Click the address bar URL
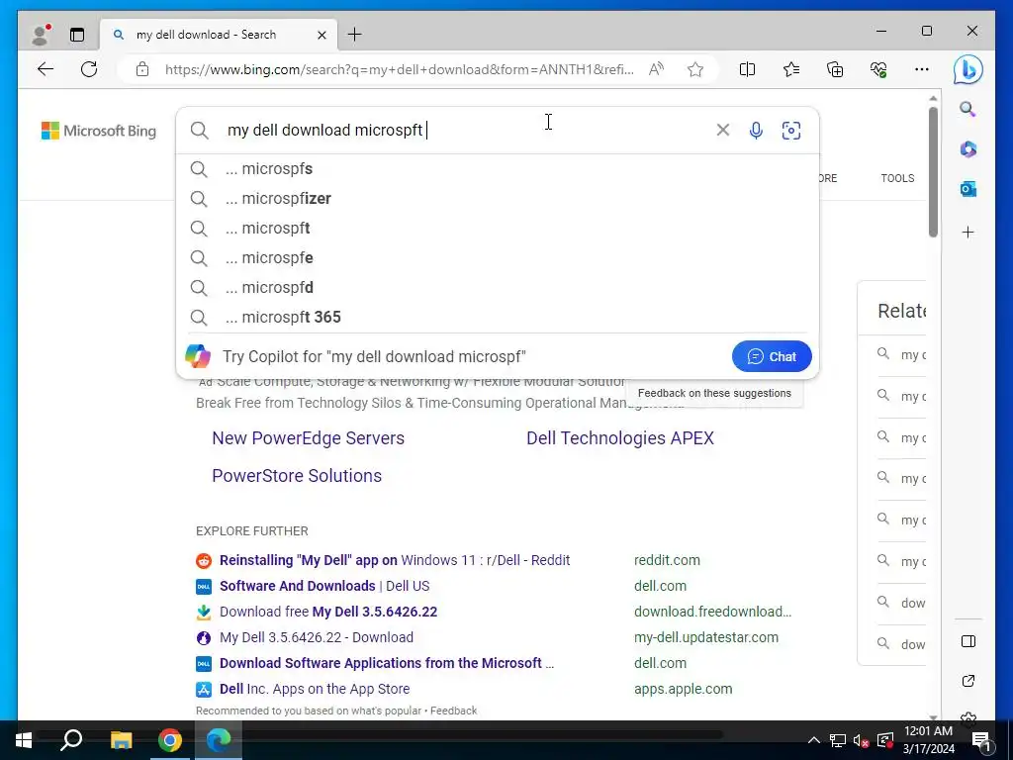The height and width of the screenshot is (760, 1013). pyautogui.click(x=399, y=69)
